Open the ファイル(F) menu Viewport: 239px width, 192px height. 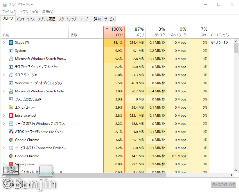click(x=9, y=12)
